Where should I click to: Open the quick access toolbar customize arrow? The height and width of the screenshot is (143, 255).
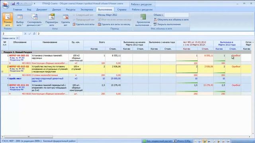35,4
